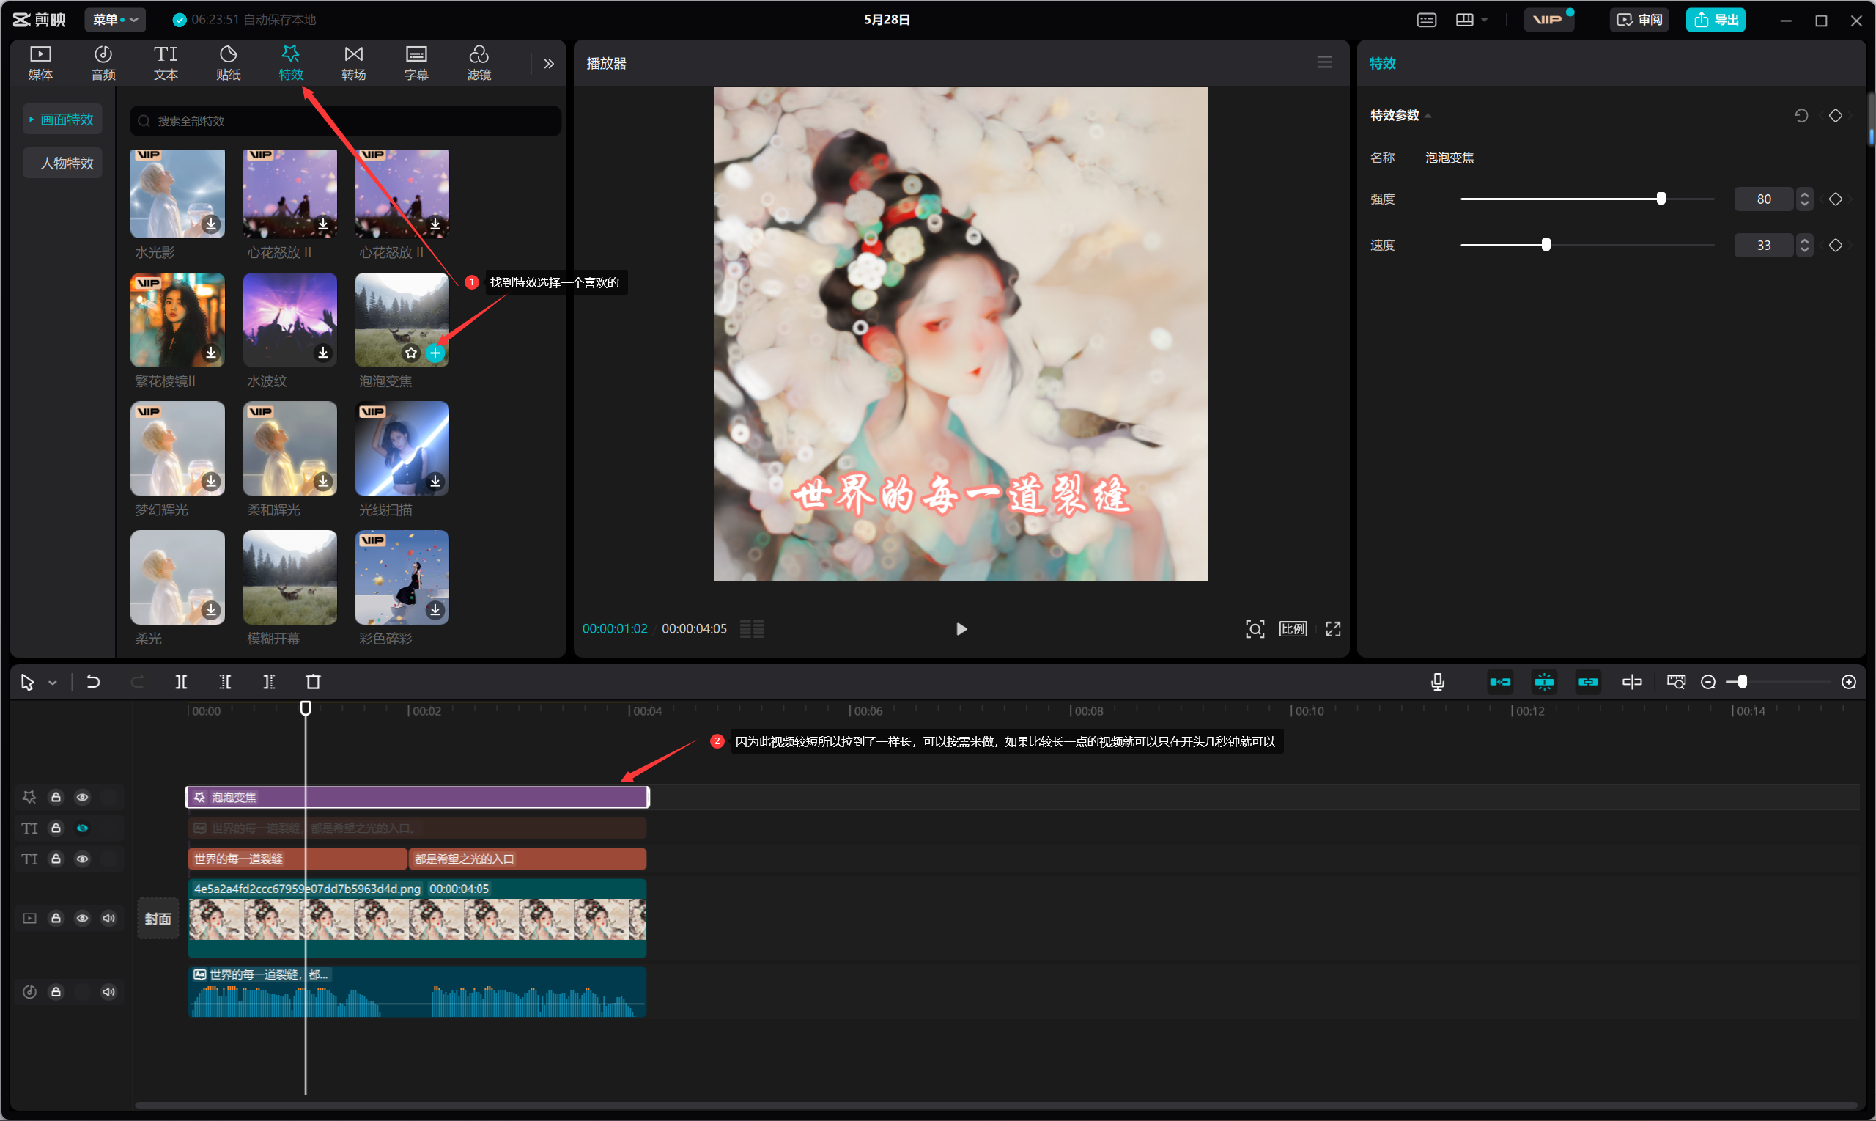Toggle auto snapping
This screenshot has width=1876, height=1121.
point(1544,681)
